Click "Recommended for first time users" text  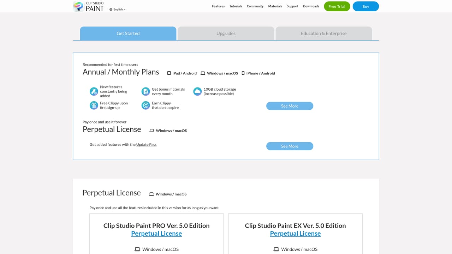[110, 65]
